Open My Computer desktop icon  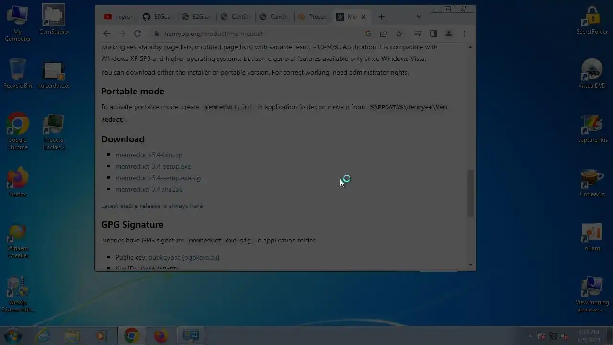click(18, 23)
